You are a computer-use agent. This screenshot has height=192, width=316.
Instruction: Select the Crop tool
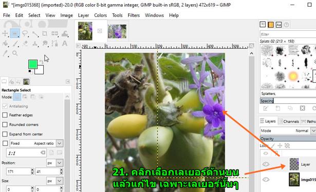[45, 33]
